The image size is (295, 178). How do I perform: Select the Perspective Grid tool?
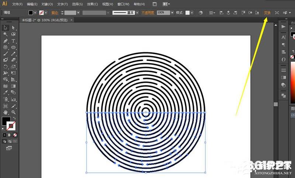[13, 79]
